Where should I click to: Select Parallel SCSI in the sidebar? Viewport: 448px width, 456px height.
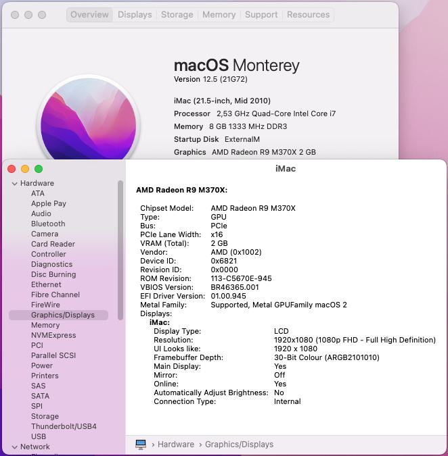[x=53, y=355]
